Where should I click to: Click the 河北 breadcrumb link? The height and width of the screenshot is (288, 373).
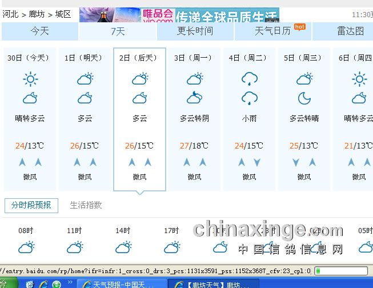pos(10,14)
